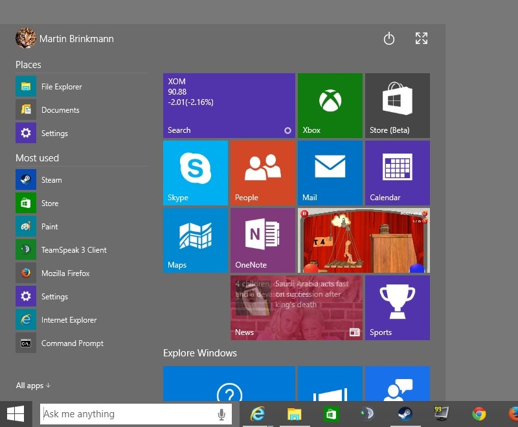Click the Martin Brinkmann user name
The width and height of the screenshot is (518, 427).
pyautogui.click(x=76, y=39)
